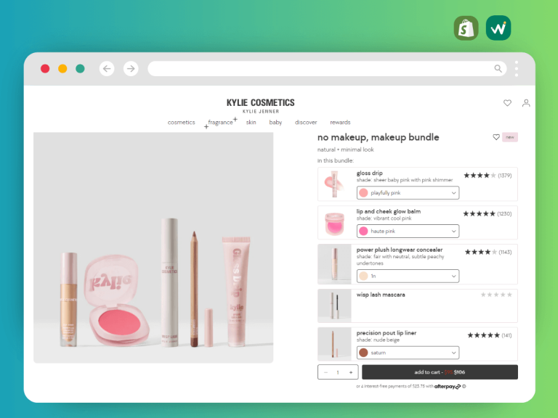Click the playfully pink color swatch
The height and width of the screenshot is (418, 558).
point(363,192)
